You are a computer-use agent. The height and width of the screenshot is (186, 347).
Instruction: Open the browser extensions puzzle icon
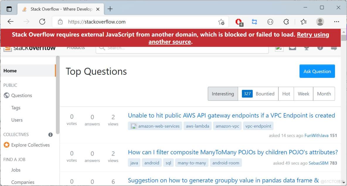point(286,22)
